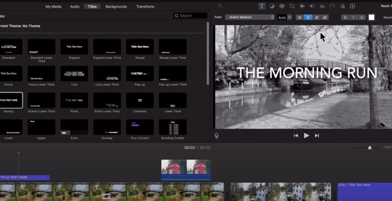
Task: Click the Reset All button
Action: pos(387,6)
